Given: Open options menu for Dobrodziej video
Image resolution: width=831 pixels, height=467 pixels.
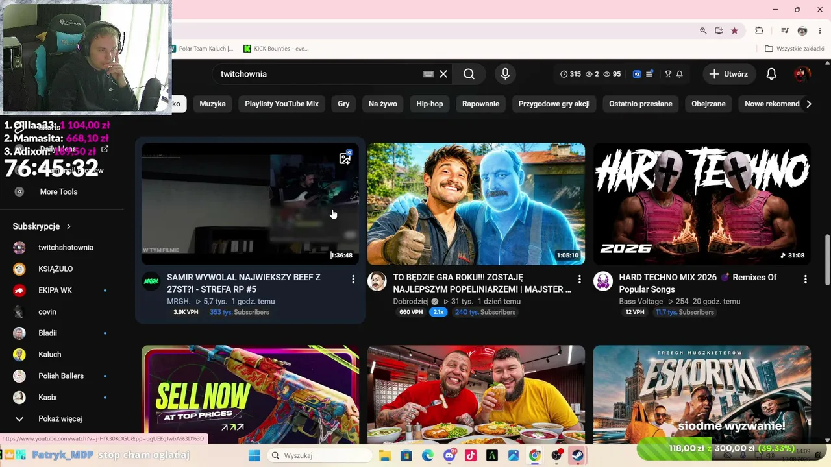Looking at the screenshot, I should (579, 279).
